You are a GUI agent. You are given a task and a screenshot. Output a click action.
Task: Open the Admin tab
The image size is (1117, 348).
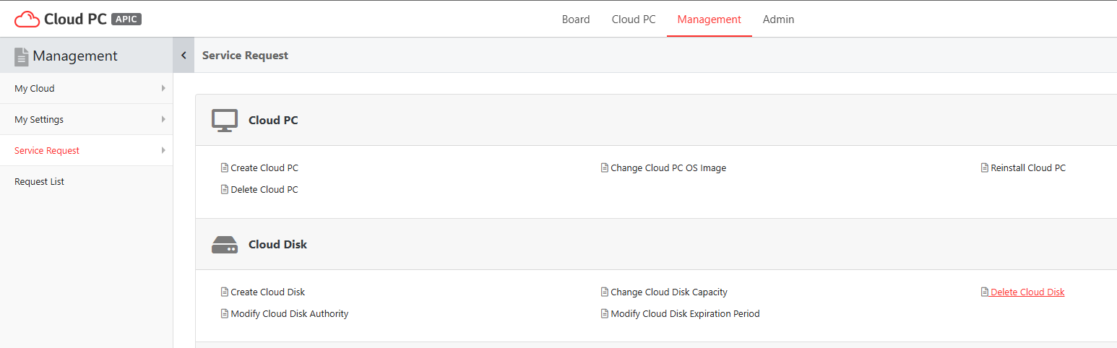pos(778,19)
